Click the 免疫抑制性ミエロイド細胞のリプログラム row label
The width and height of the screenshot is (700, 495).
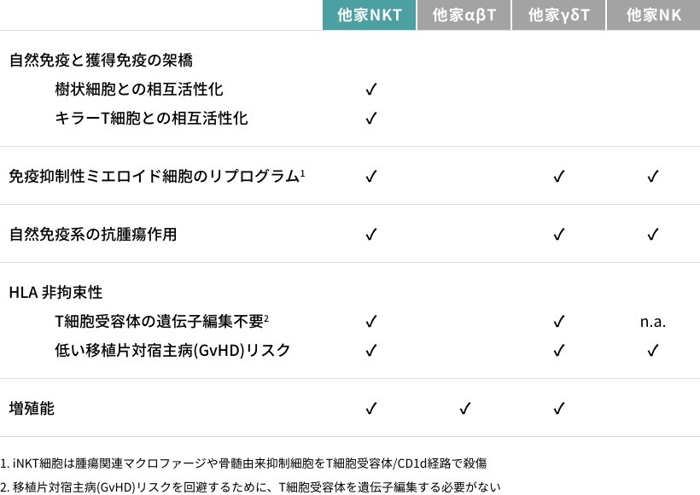[x=157, y=176]
